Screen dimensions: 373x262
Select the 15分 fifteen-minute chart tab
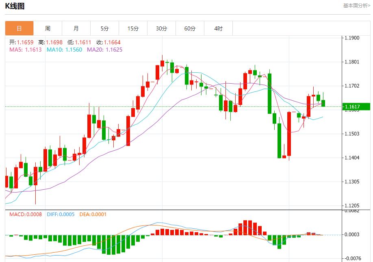pos(133,28)
